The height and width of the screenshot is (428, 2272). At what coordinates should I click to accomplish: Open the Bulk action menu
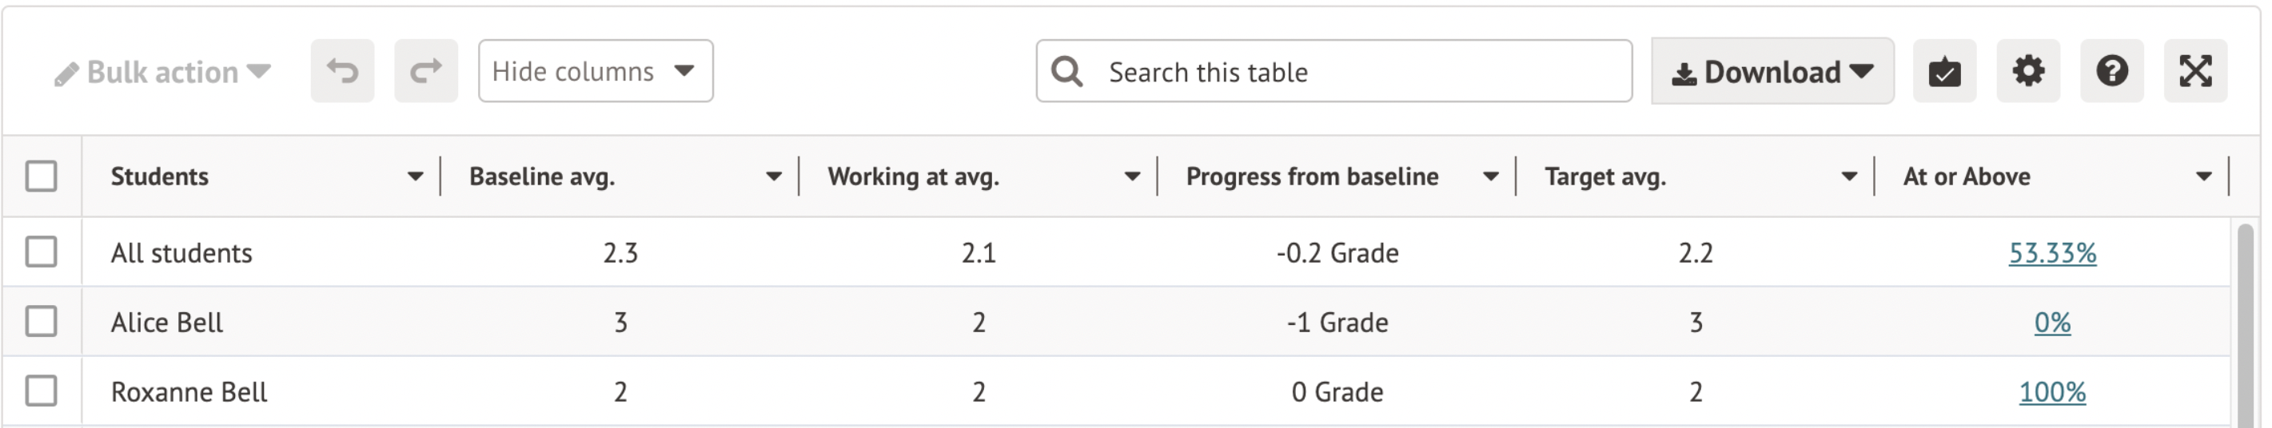pyautogui.click(x=162, y=72)
